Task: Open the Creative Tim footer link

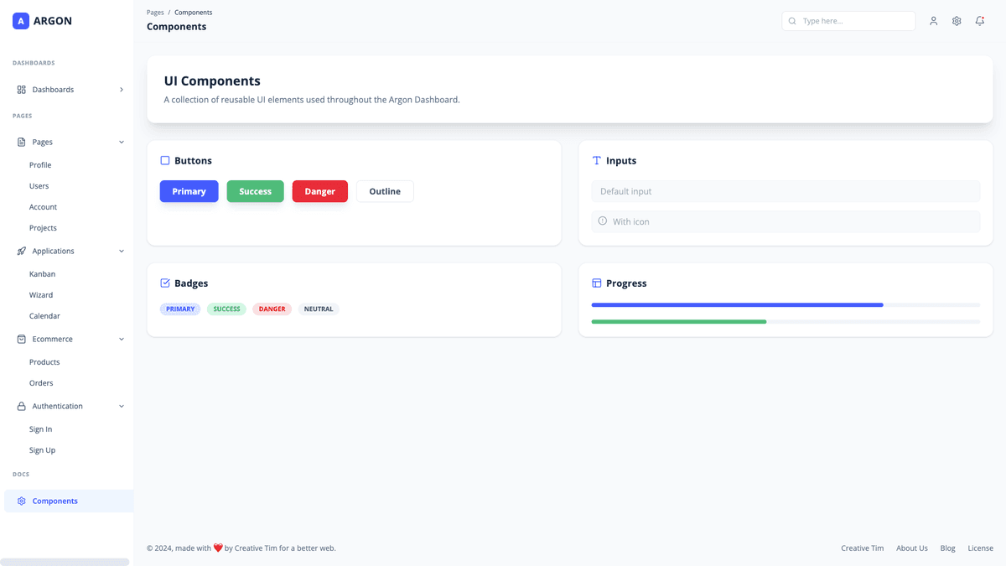Action: (x=862, y=548)
